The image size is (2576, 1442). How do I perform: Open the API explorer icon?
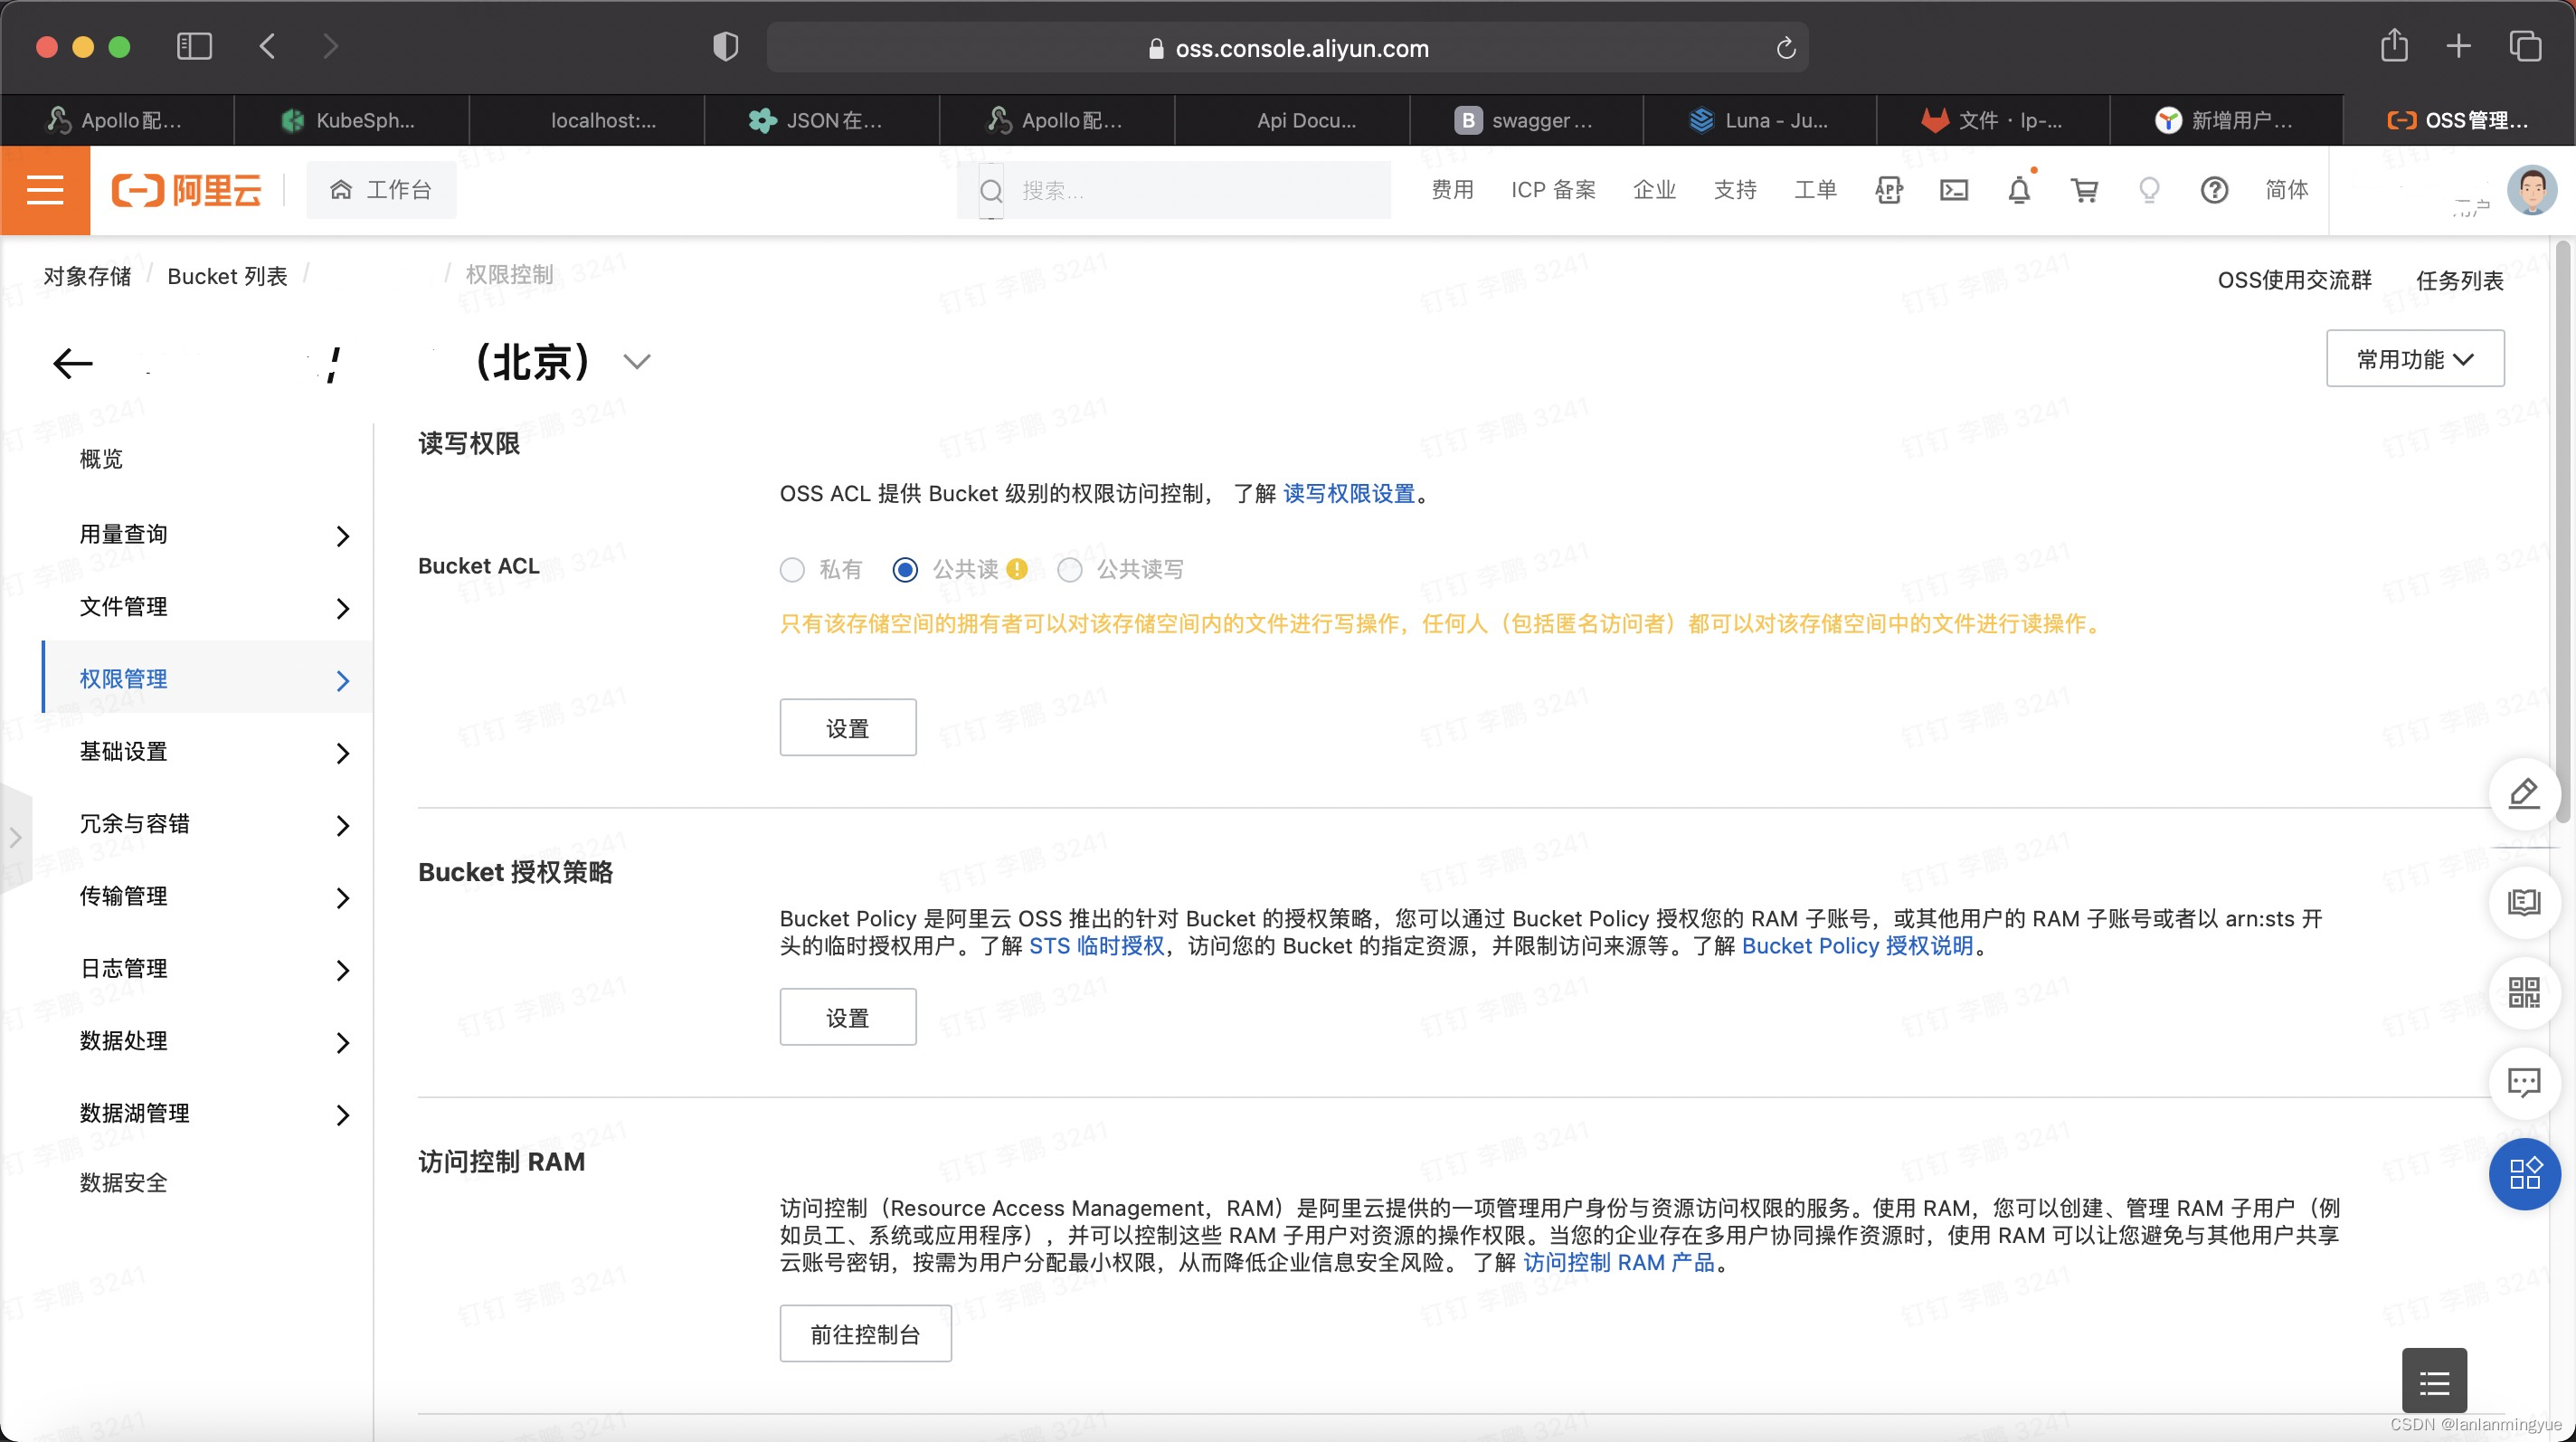(1888, 190)
